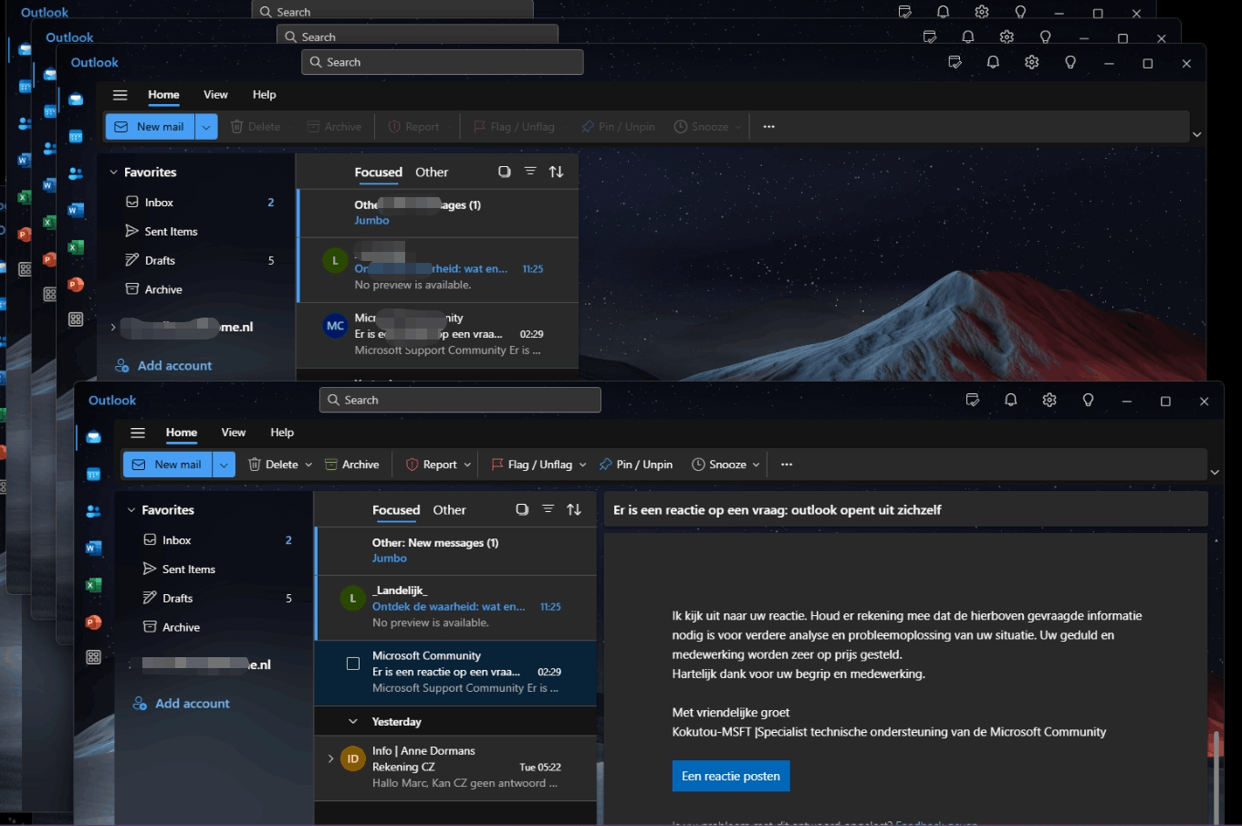Open Settings gear in background Outlook window title bar
Image resolution: width=1242 pixels, height=826 pixels.
[x=1032, y=62]
